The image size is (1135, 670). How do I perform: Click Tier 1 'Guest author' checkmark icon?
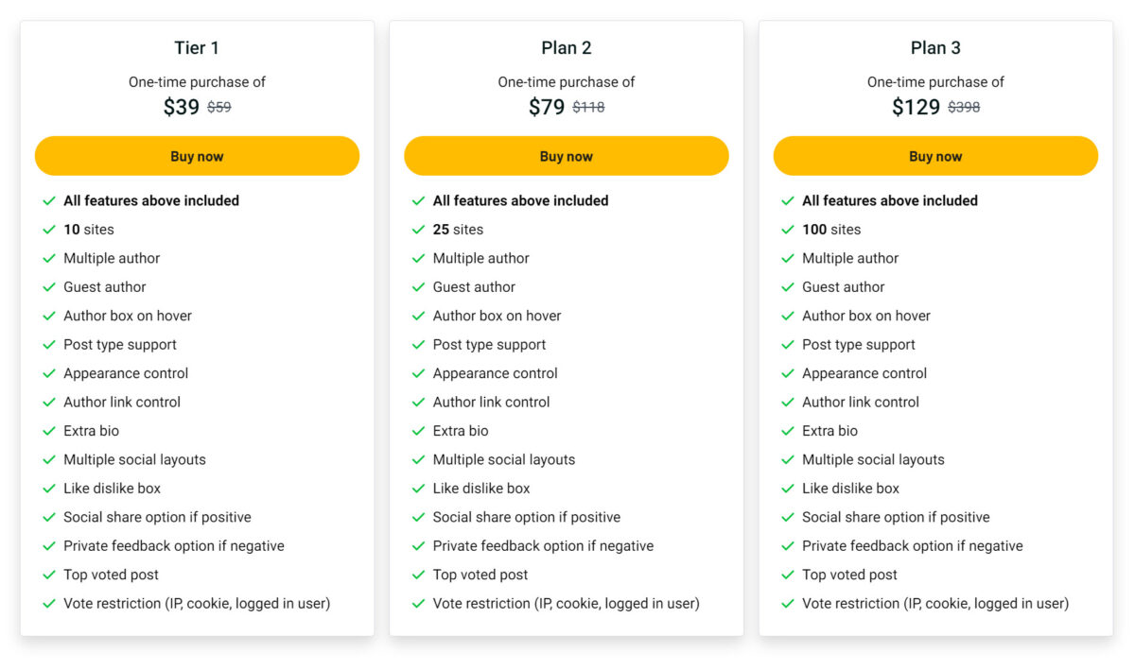[49, 287]
